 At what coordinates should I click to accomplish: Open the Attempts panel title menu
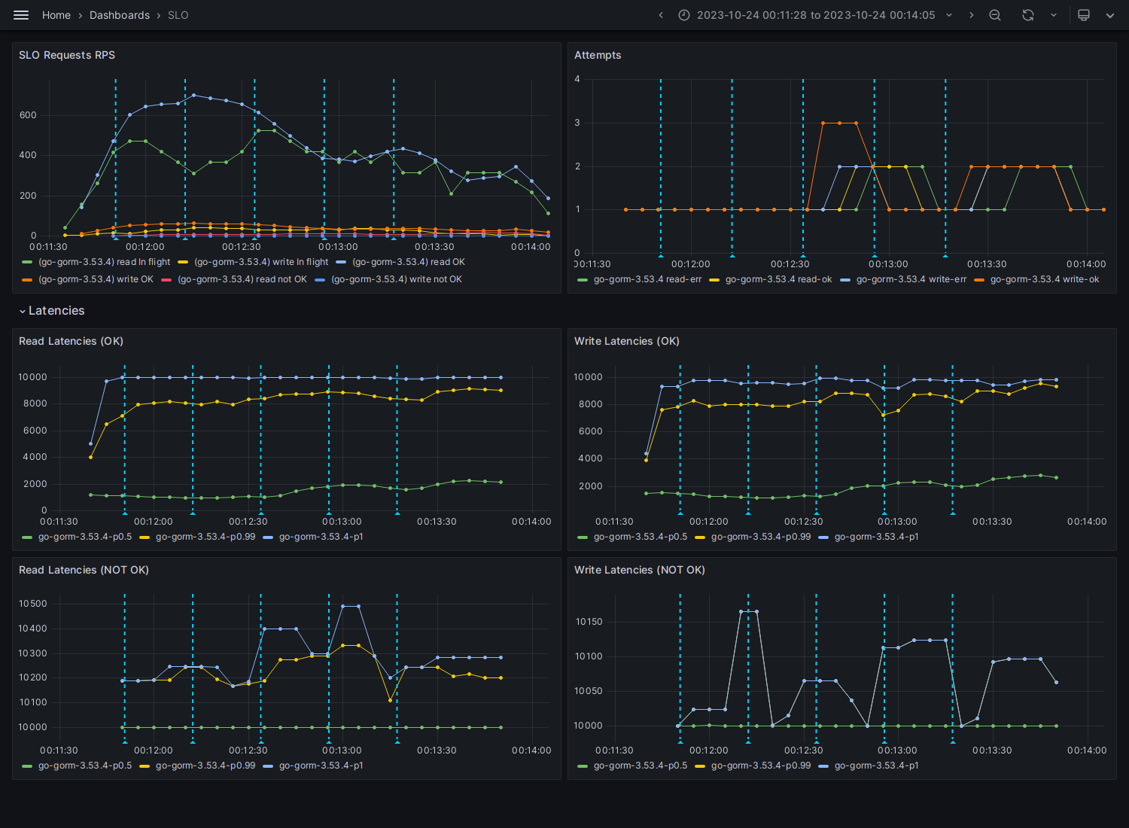click(x=598, y=55)
